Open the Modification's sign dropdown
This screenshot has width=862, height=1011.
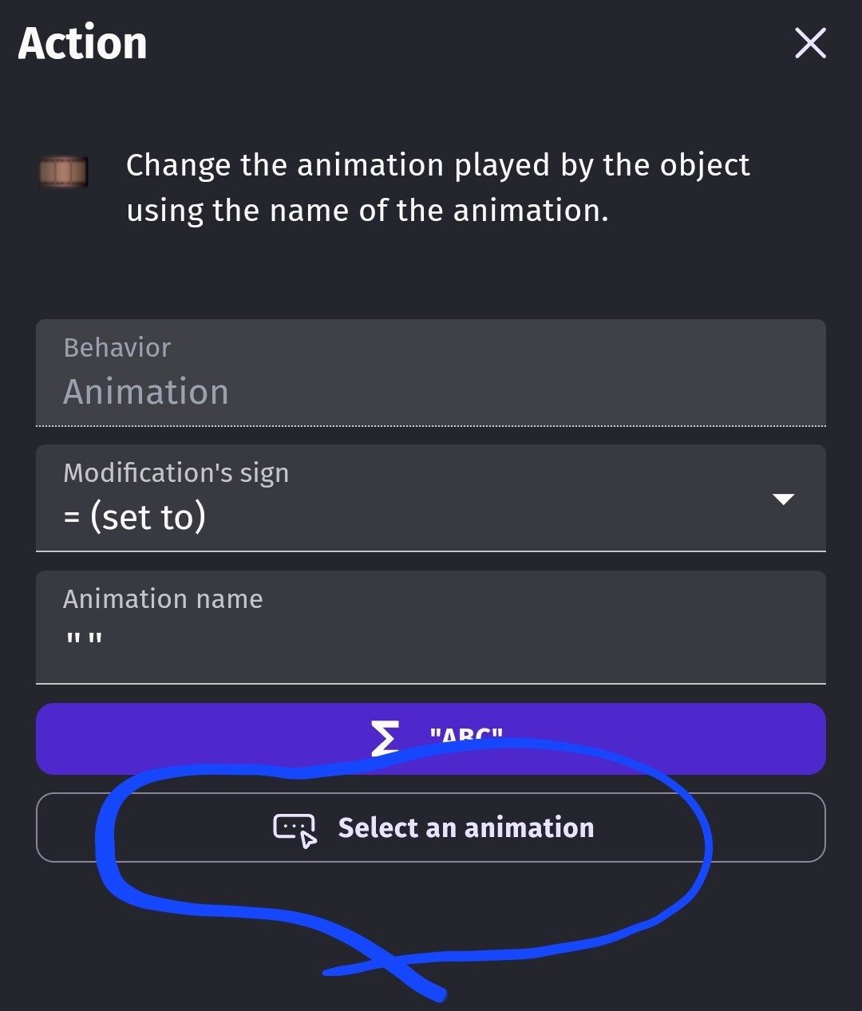tap(431, 498)
